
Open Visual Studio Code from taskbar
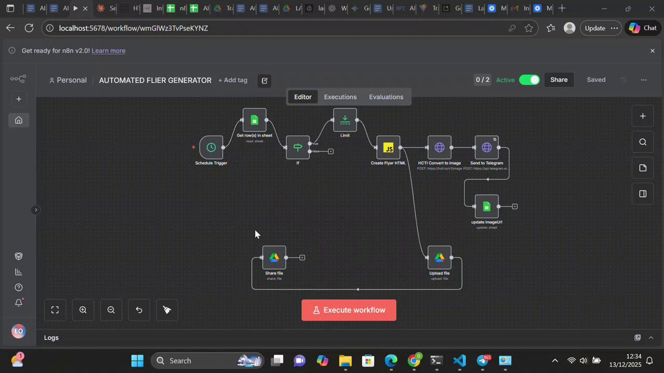point(459,360)
